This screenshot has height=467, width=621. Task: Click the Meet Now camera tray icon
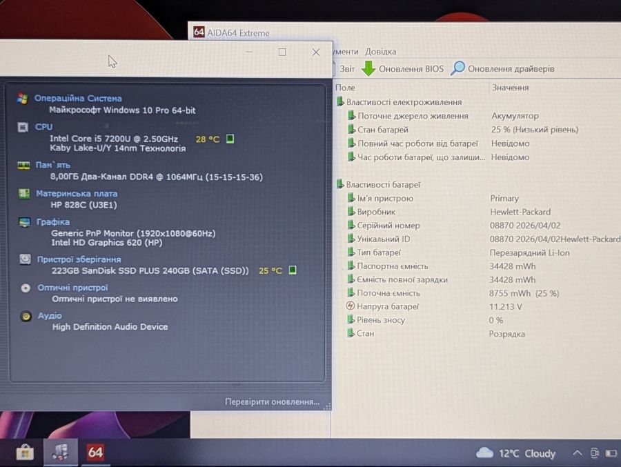tap(595, 453)
